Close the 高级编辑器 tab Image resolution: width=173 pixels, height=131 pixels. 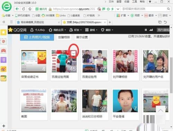click(59, 22)
